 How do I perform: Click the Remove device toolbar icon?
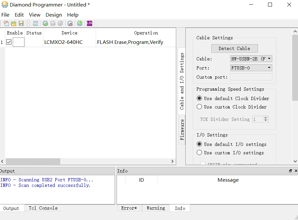[52, 23]
